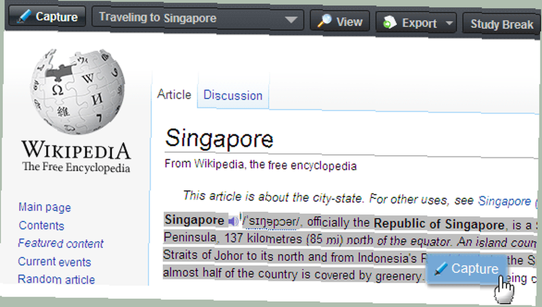Open the Main page link

pyautogui.click(x=44, y=207)
